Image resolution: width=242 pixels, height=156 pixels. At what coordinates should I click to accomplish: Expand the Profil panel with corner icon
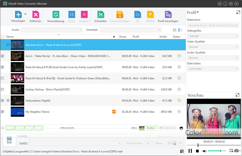[x=238, y=12]
